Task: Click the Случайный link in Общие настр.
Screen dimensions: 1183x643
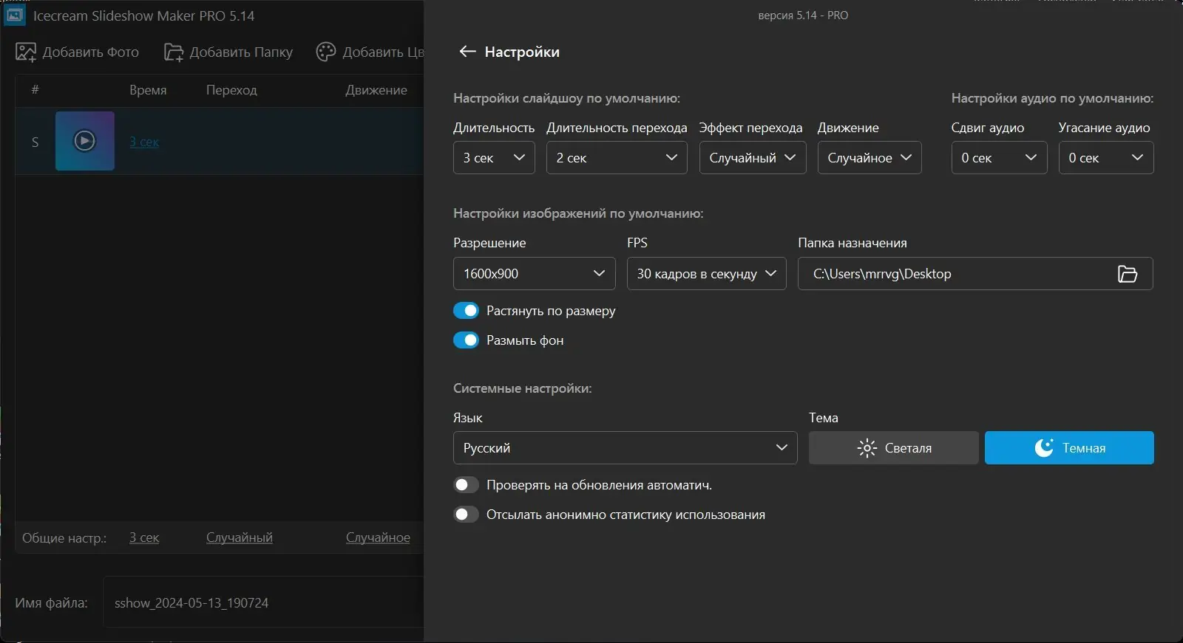Action: 239,537
